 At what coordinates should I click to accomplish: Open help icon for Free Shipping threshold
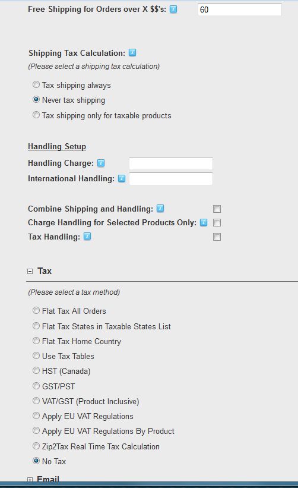point(173,10)
